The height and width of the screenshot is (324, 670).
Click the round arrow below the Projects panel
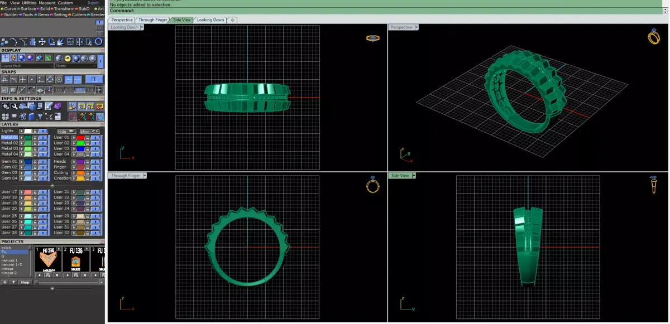pyautogui.click(x=52, y=288)
